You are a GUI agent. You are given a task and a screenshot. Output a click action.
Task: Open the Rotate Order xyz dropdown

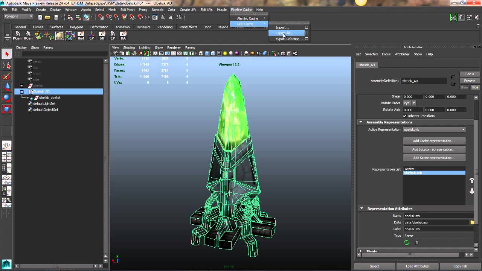(409, 103)
